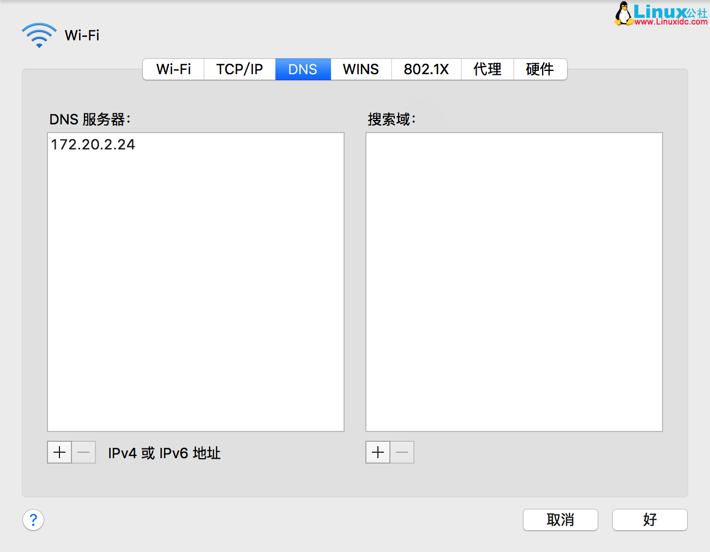The height and width of the screenshot is (552, 710).
Task: Switch to the 802.1X tab
Action: click(426, 69)
